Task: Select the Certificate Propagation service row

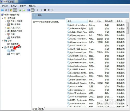Action: coord(96,93)
